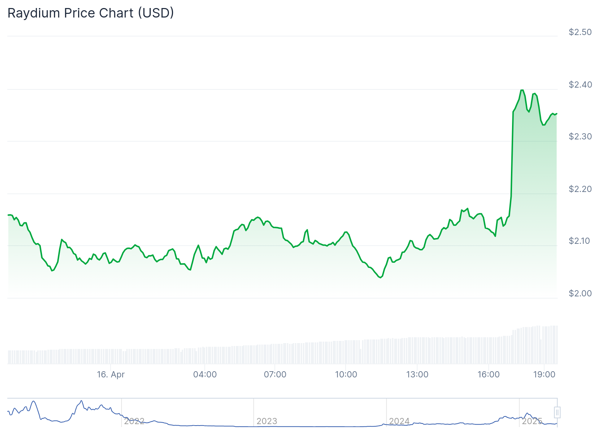Click the $2.50 price axis label

[x=580, y=32]
